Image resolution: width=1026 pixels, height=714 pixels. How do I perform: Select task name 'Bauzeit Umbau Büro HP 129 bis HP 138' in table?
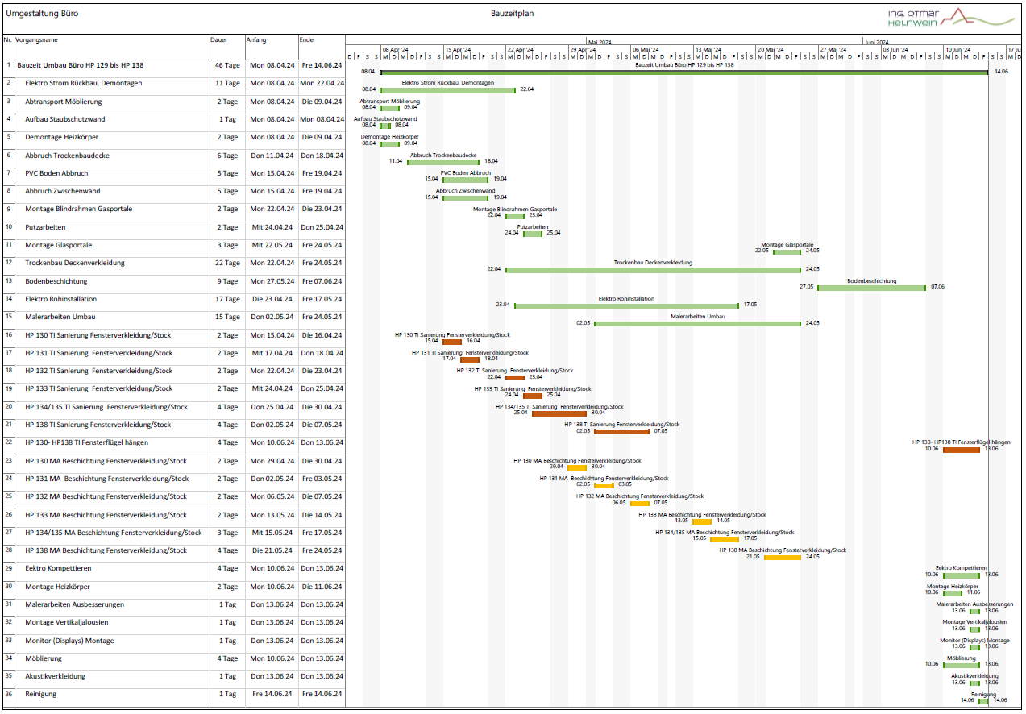[80, 64]
